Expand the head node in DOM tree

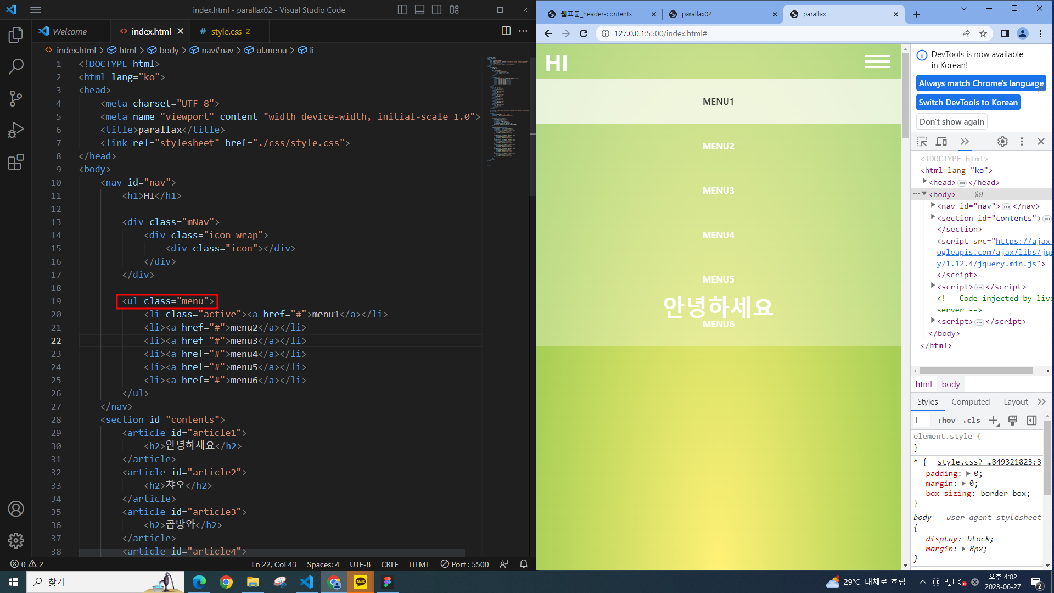[924, 182]
